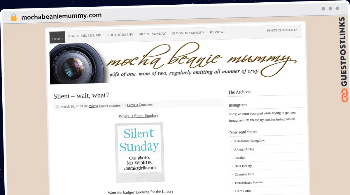This screenshot has height=195, width=350.
Task: Click the mocha beanie mummy author link
Action: 104,106
